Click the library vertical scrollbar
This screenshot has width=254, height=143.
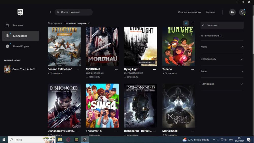pyautogui.click(x=253, y=35)
